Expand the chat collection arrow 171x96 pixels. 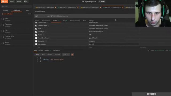tap(1, 19)
